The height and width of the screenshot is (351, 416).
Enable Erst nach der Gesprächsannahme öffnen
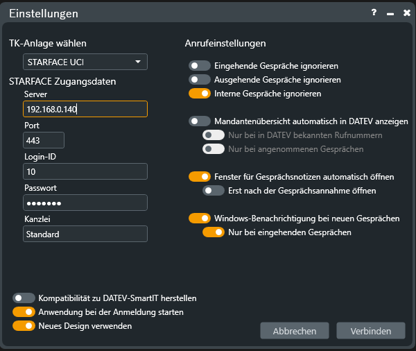coord(214,191)
